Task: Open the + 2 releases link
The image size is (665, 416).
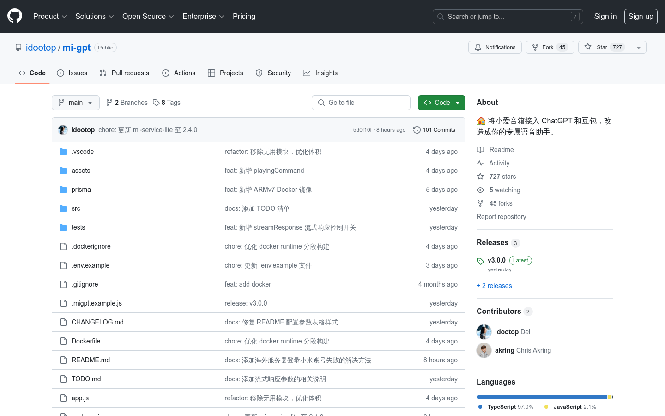Action: pos(494,286)
